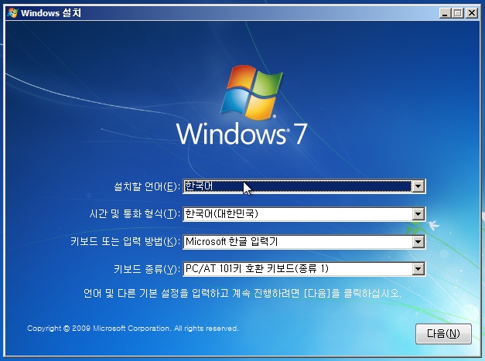Maximize the Windows 설치 window

coord(458,13)
